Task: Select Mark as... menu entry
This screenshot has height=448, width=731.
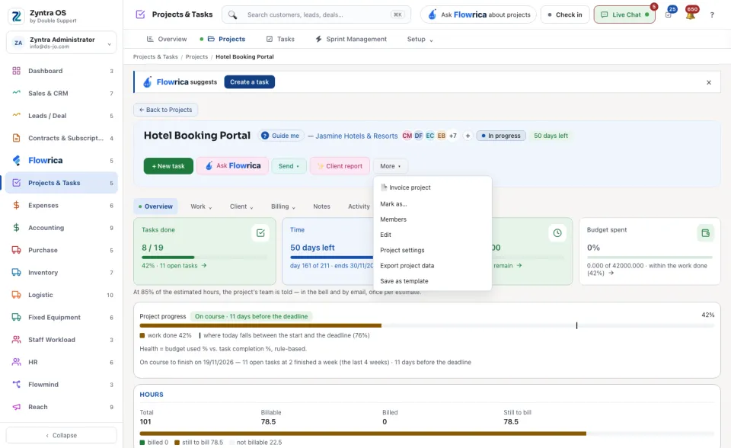Action: click(x=433, y=204)
